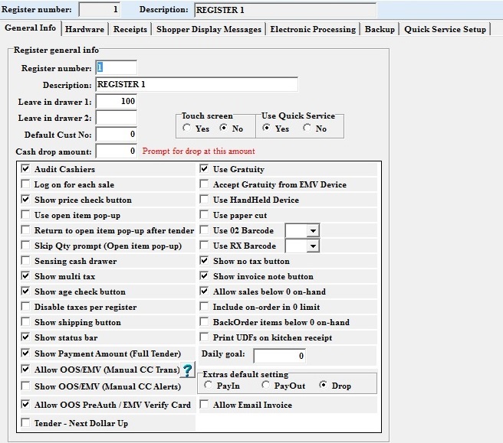This screenshot has width=503, height=443.
Task: Toggle the Use Gratuity checkbox
Action: 205,169
